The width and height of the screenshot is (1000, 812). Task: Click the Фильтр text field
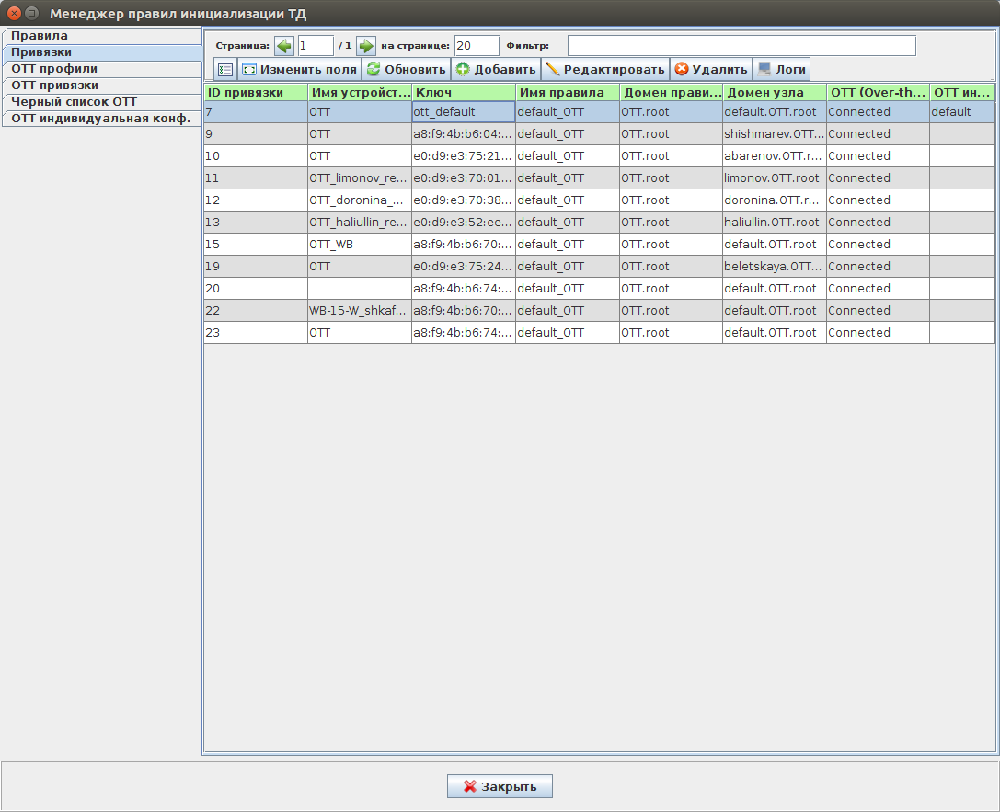coord(741,46)
